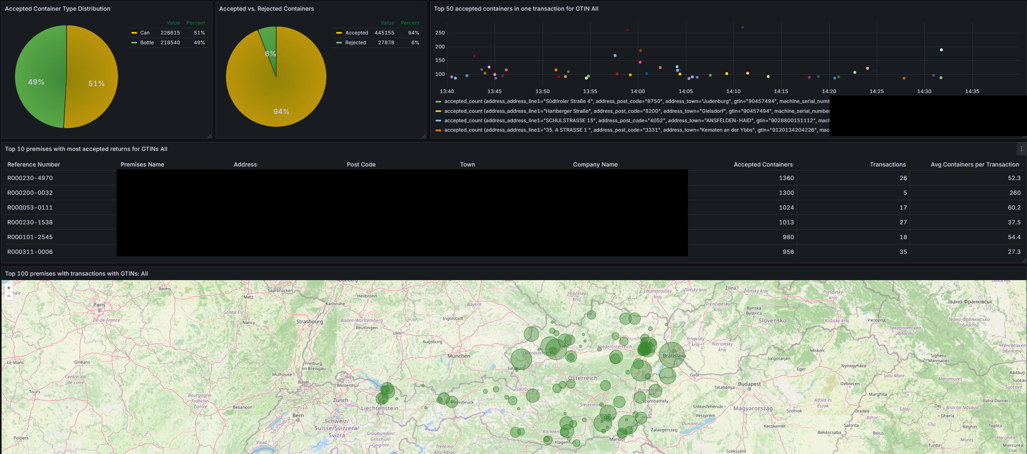
Task: Click accepted containers value 956
Action: pos(788,252)
